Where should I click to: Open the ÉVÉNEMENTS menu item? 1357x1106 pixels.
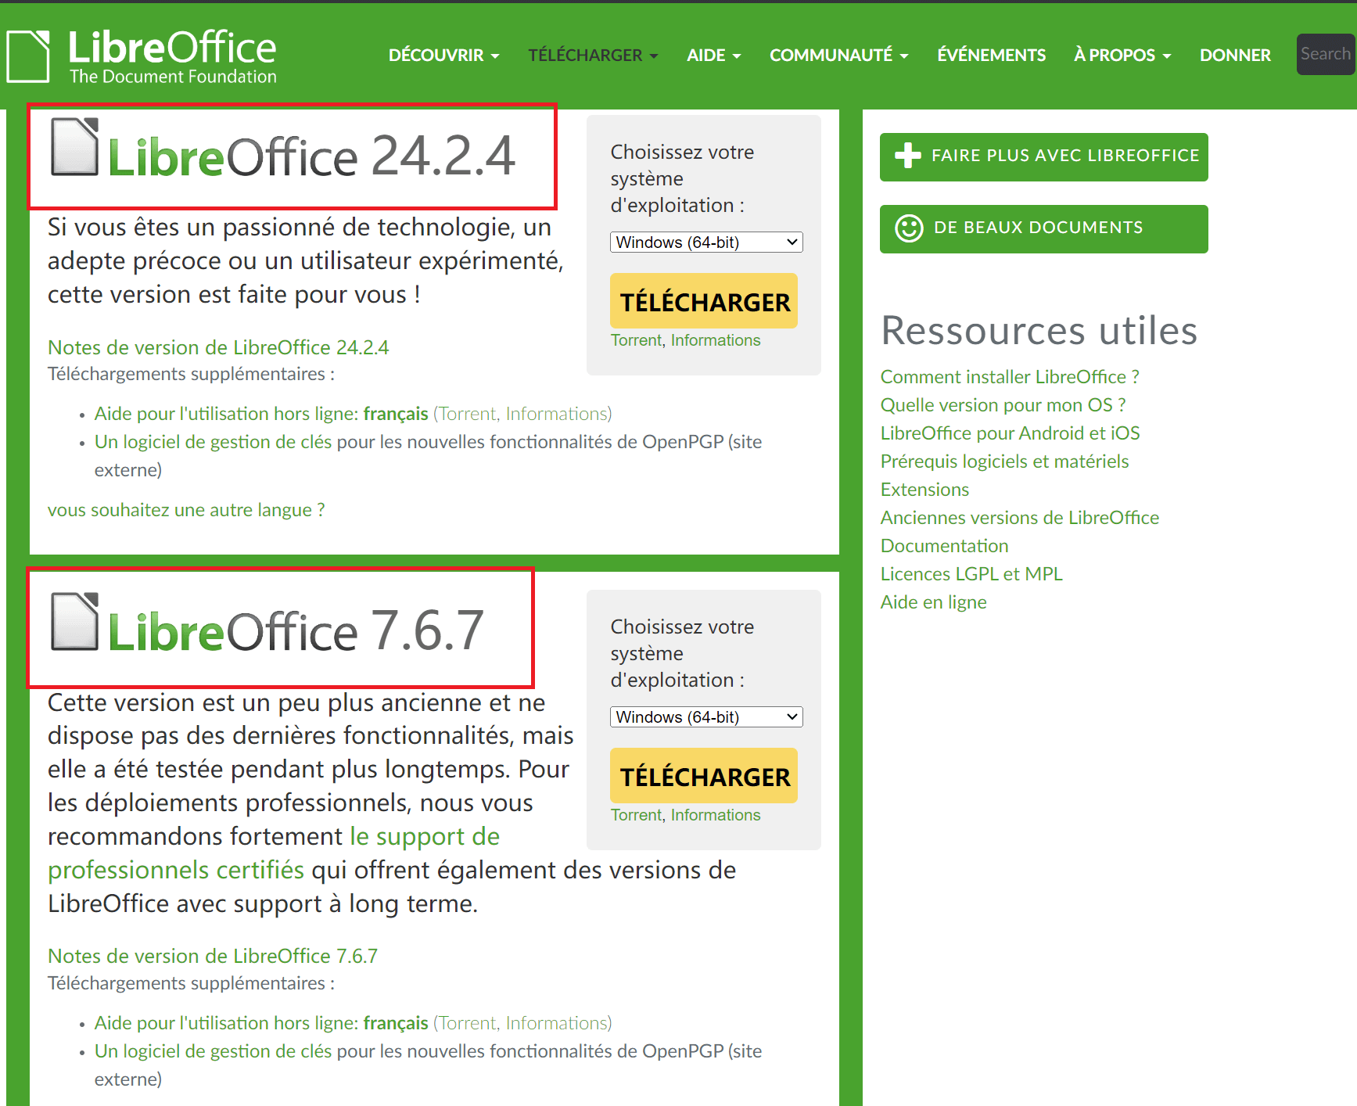(x=990, y=55)
